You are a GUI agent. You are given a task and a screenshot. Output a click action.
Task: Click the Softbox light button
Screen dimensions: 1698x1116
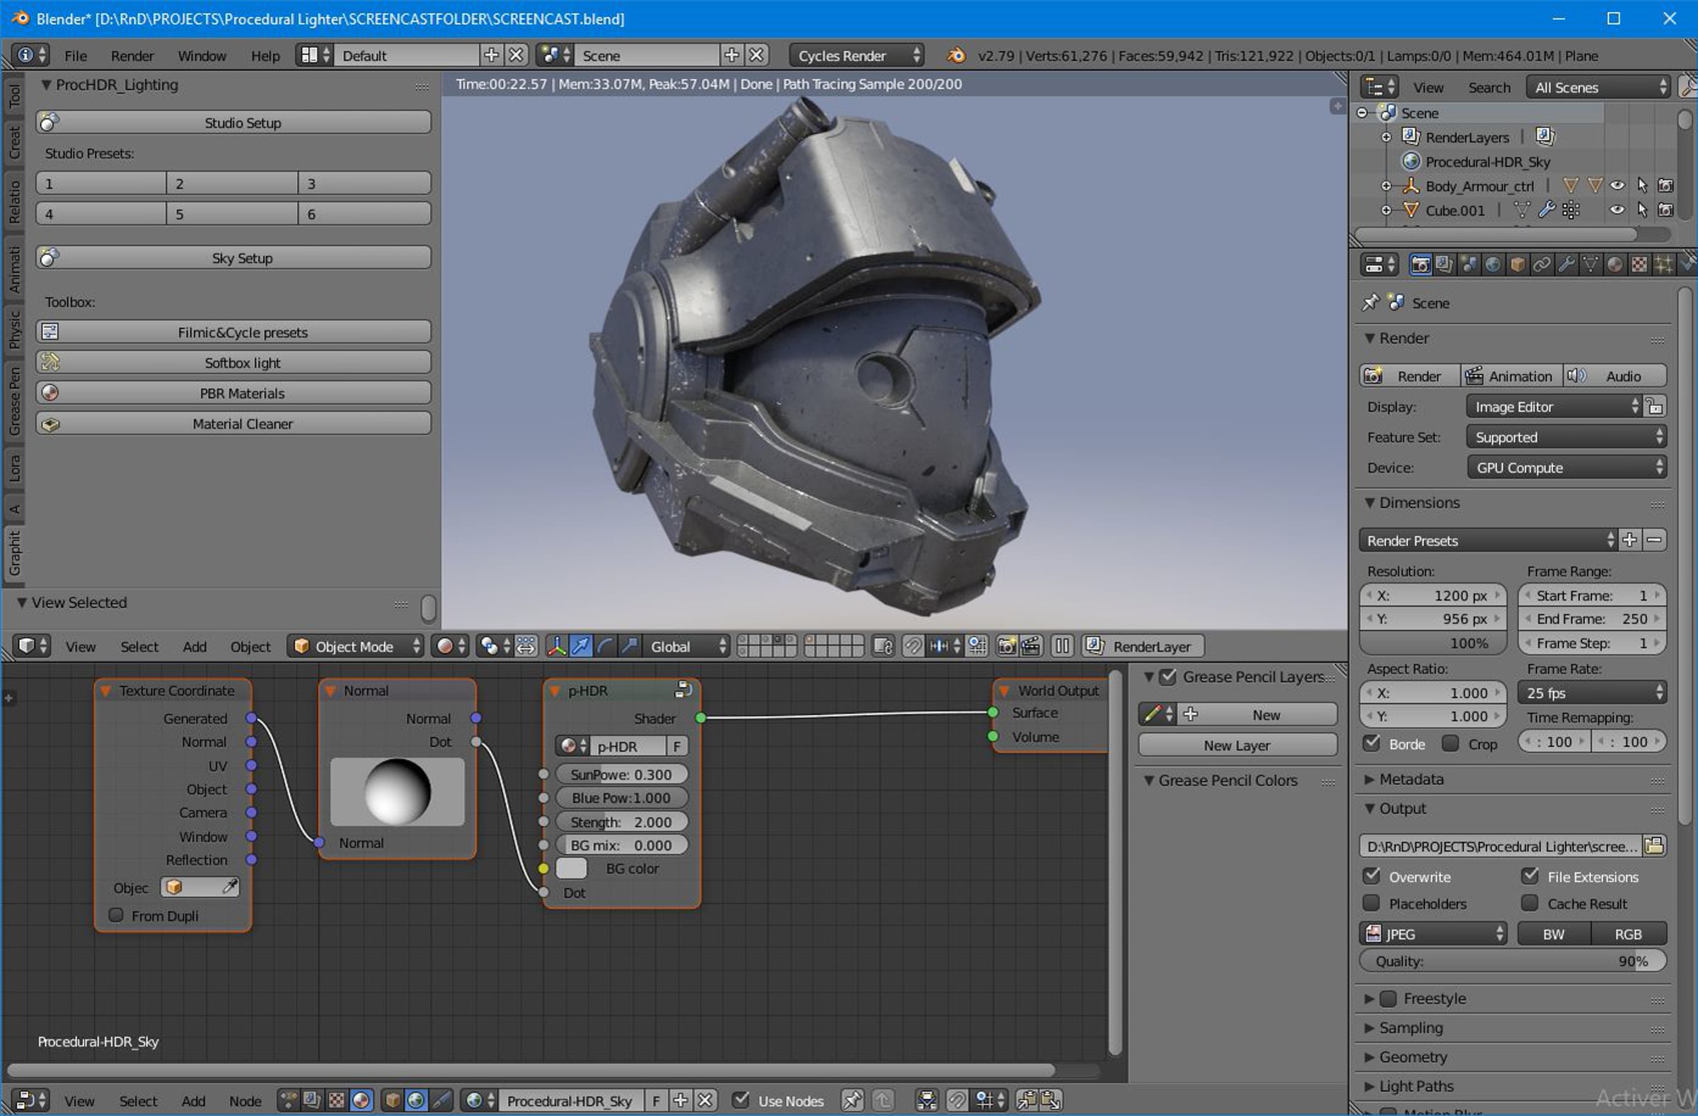(233, 362)
